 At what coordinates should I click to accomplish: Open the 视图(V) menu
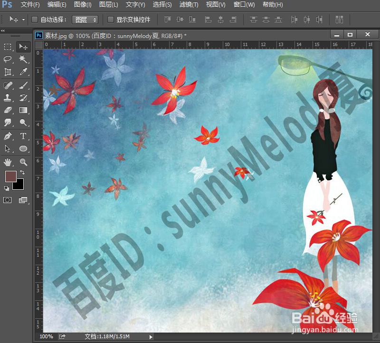tap(216, 5)
